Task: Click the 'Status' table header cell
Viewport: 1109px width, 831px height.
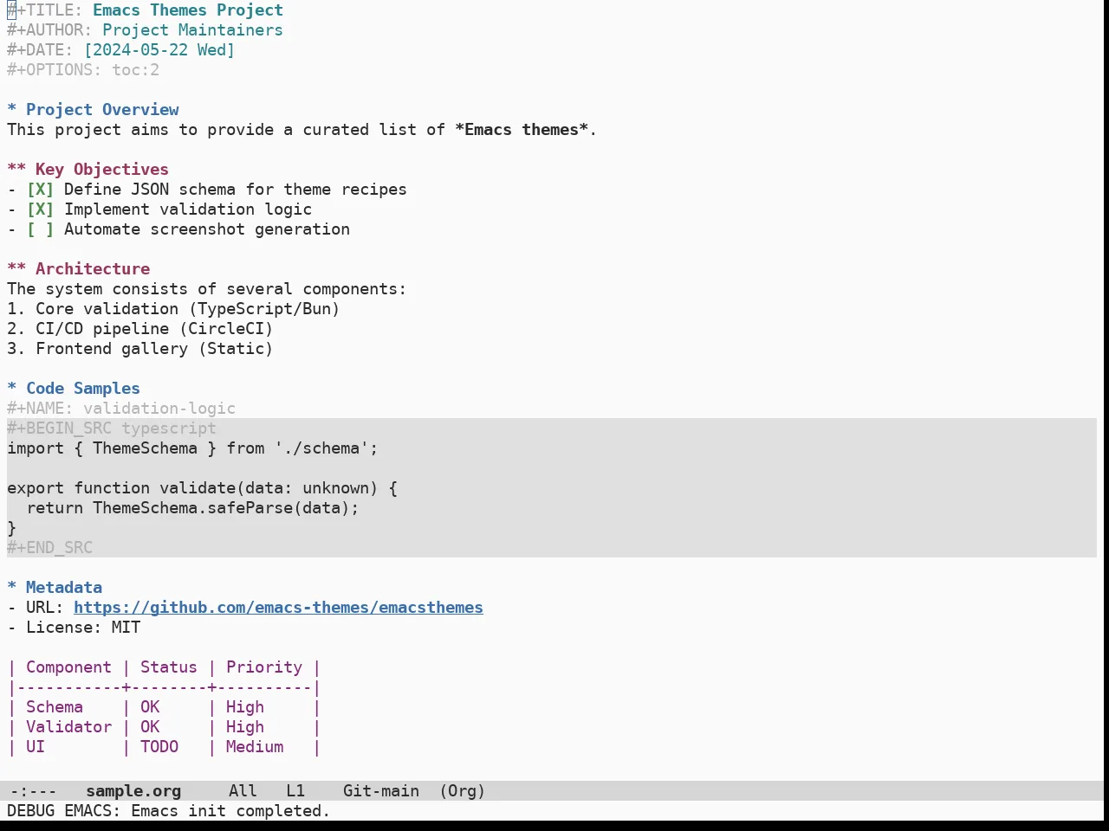Action: (x=169, y=667)
